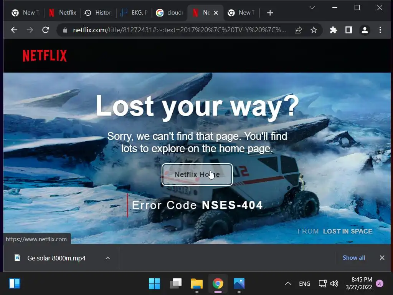Viewport: 393px width, 295px height.
Task: Bookmark this page with the star icon
Action: 314,30
